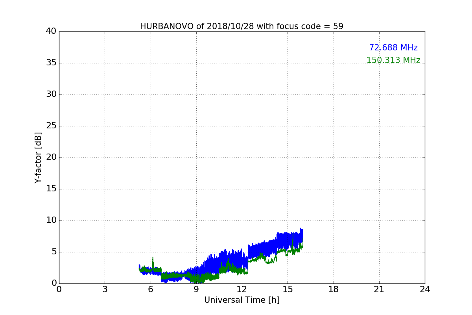Click the blue trace end near 16 h
This screenshot has height=315, width=472.
pyautogui.click(x=302, y=235)
